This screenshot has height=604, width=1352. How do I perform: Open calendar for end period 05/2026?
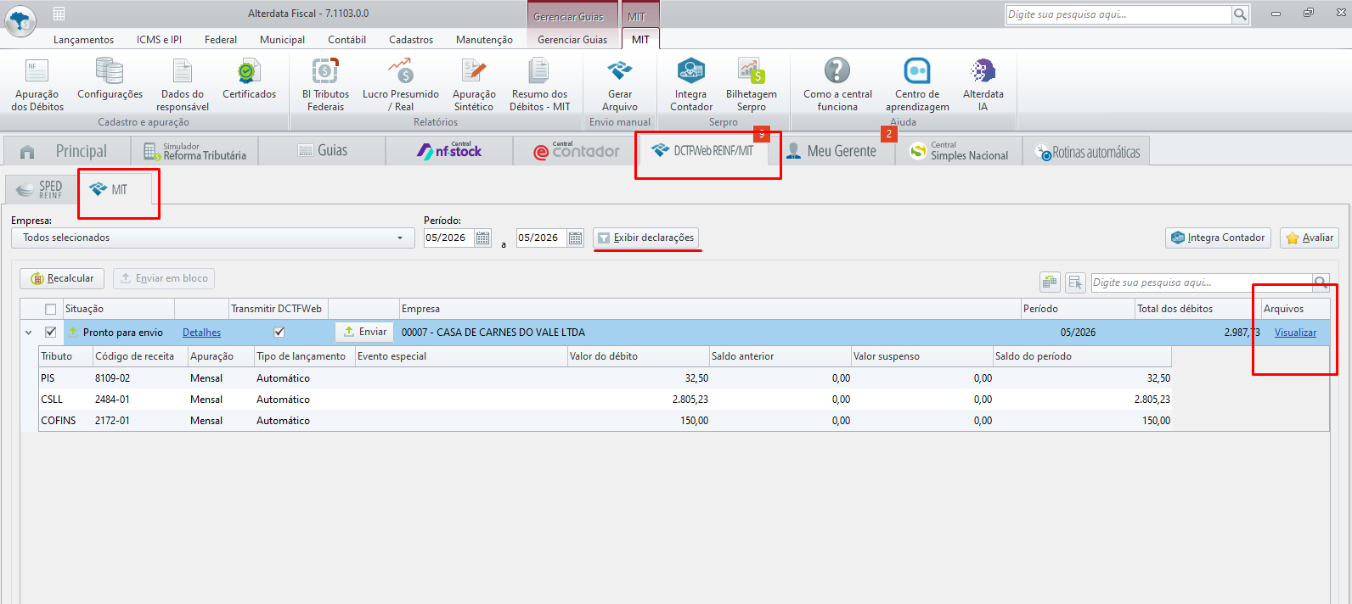point(575,238)
